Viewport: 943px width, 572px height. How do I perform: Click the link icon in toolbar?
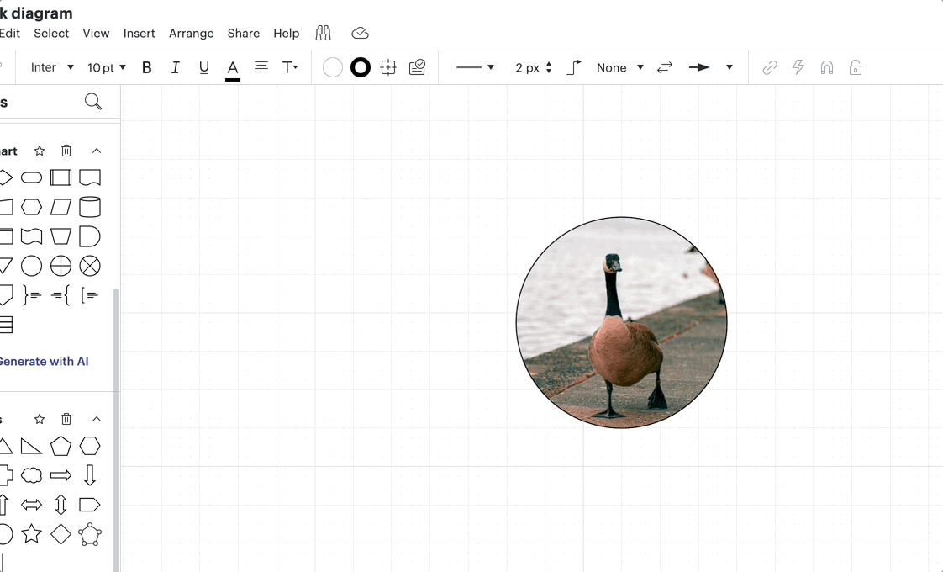coord(770,67)
